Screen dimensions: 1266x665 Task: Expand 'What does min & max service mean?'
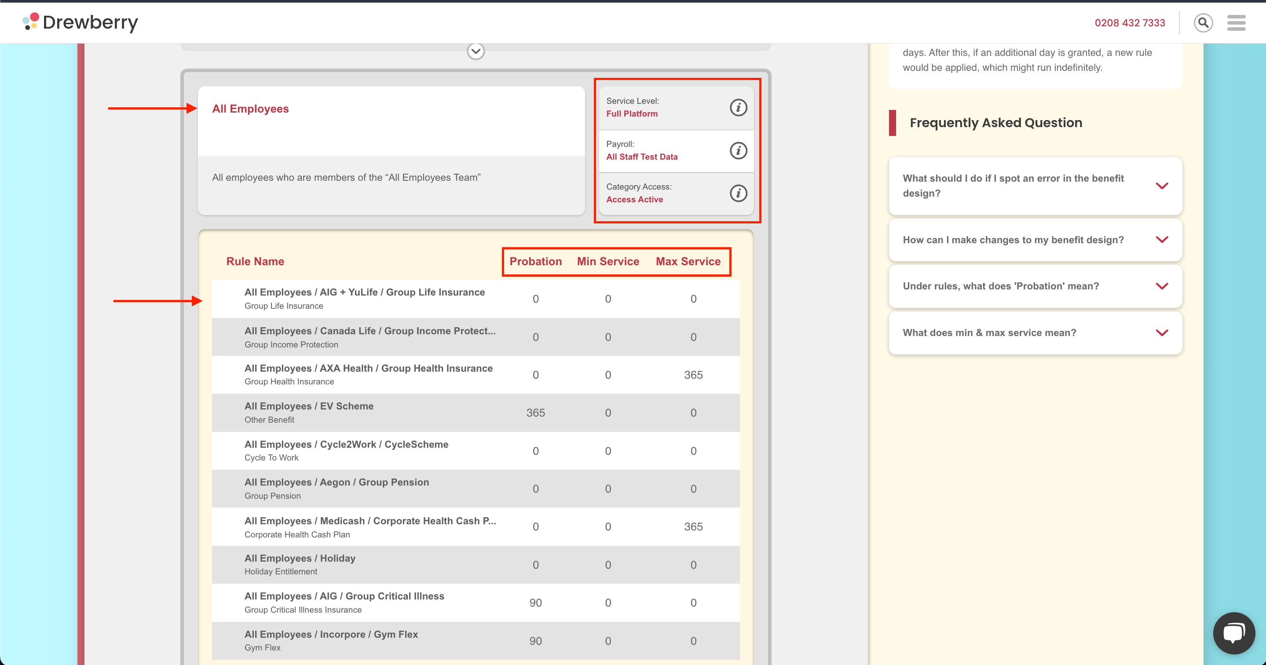pyautogui.click(x=1035, y=333)
